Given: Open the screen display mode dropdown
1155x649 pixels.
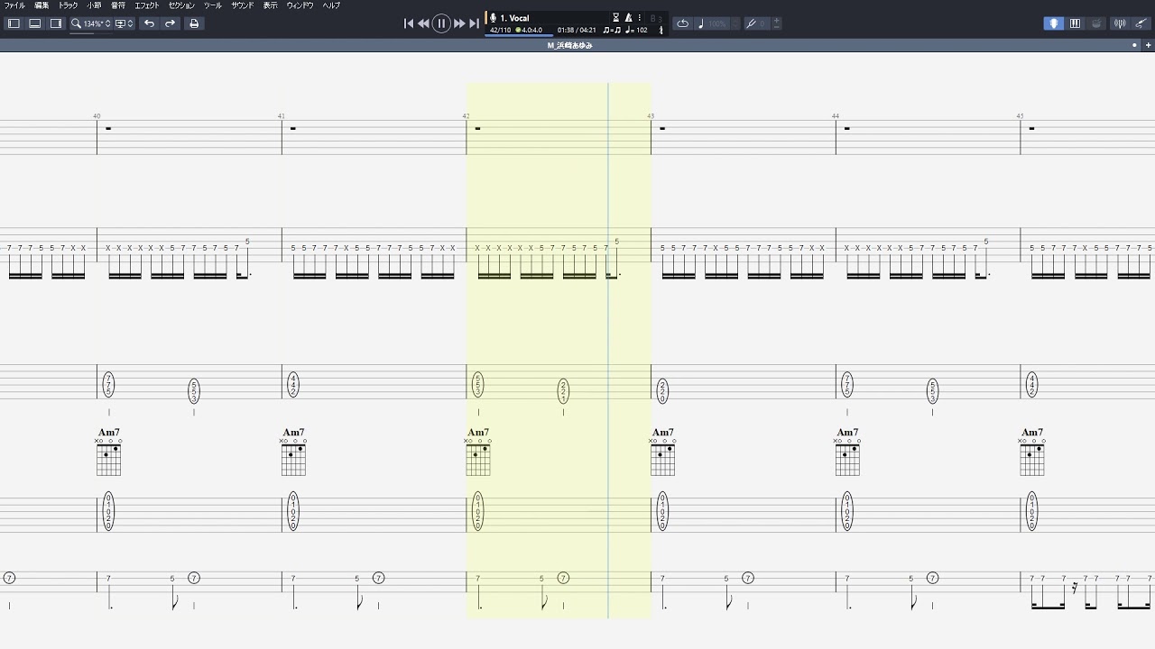Looking at the screenshot, I should [124, 23].
